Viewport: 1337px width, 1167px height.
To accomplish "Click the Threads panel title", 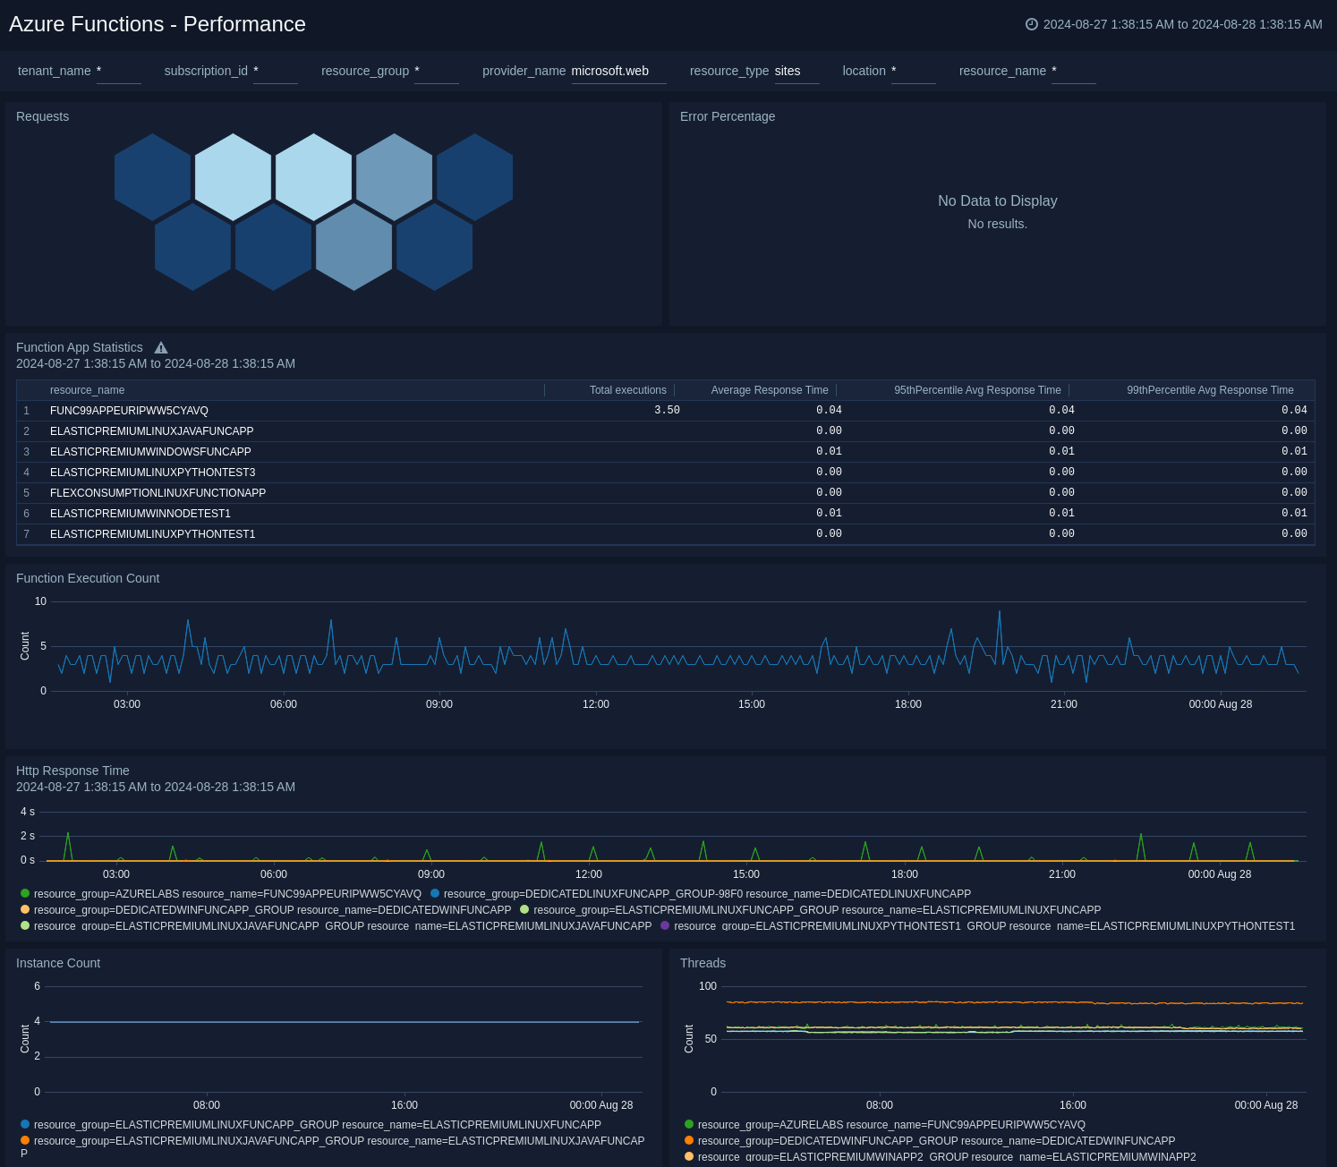I will point(703,963).
